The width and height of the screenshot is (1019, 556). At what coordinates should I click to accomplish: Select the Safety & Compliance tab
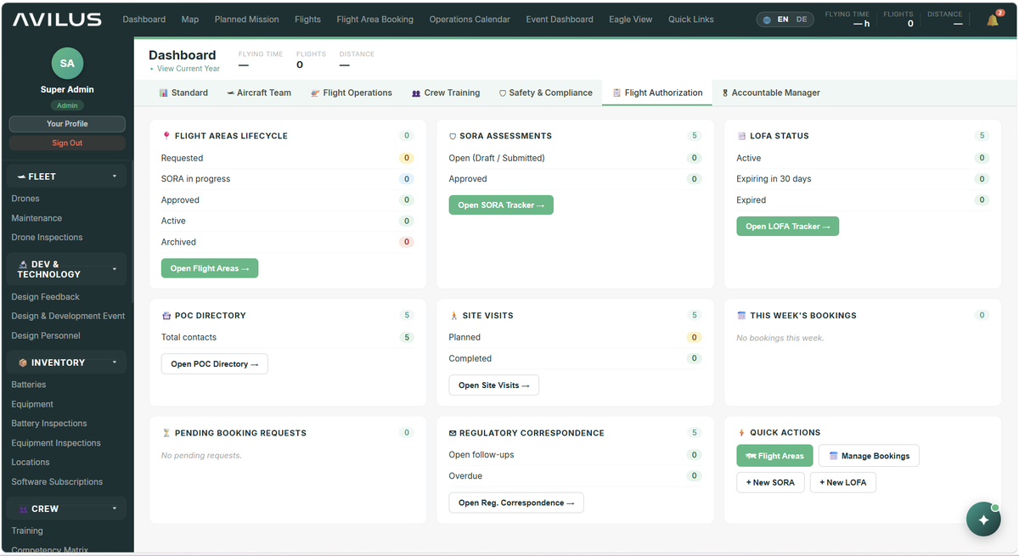(545, 93)
